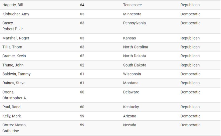Click the Tillis, Thom name
This screenshot has width=221, height=136.
point(12,47)
